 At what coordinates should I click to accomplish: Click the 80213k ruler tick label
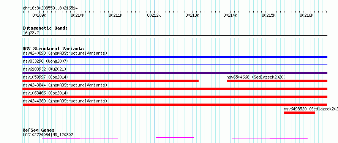pos(192,15)
